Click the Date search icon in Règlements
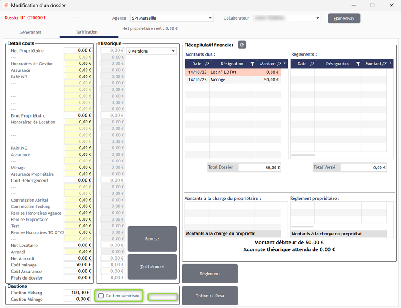The height and width of the screenshot is (308, 401). (312, 64)
